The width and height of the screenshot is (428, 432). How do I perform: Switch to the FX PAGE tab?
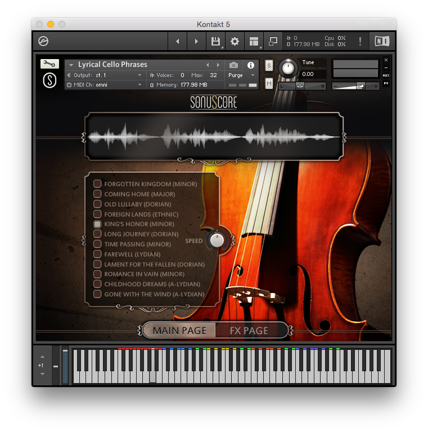[x=249, y=330]
